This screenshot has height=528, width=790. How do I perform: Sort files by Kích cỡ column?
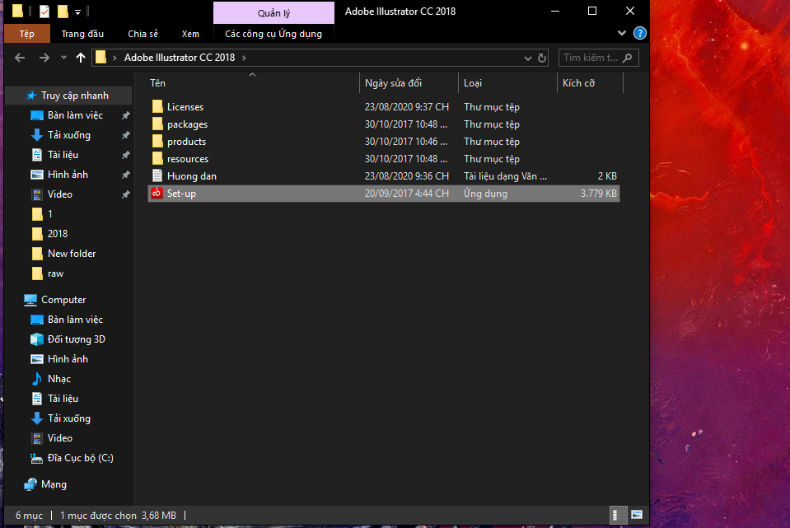[x=578, y=83]
